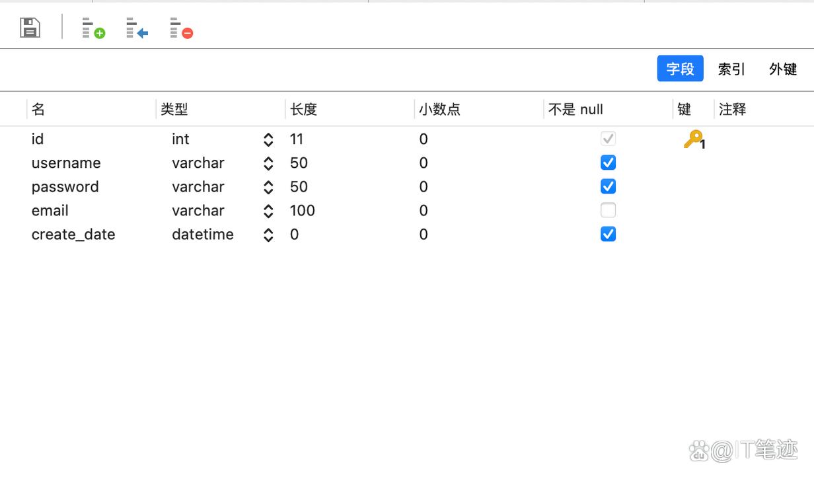Open the type dropdown for id
The image size is (814, 479).
coord(268,139)
